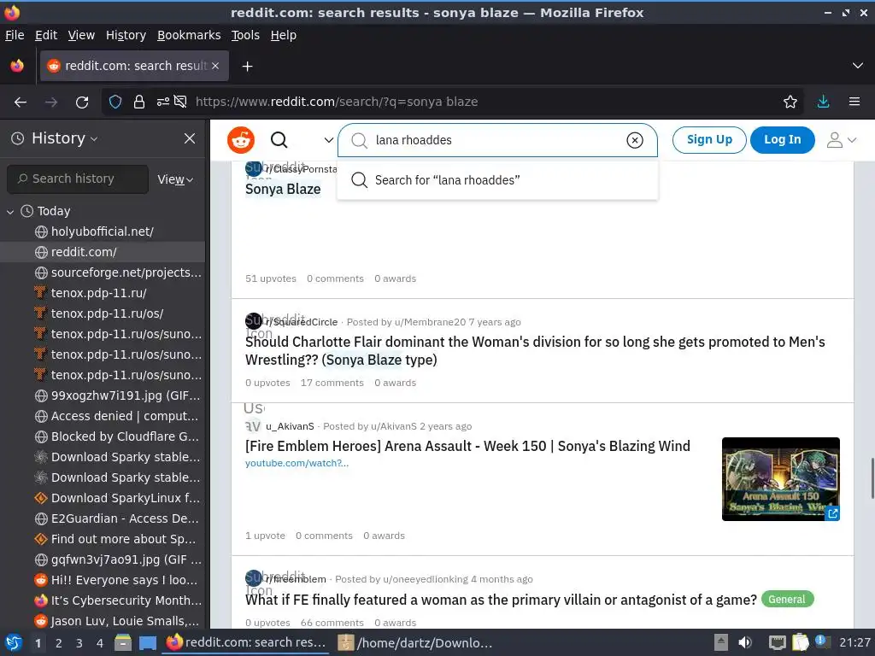Open the View menu
The image size is (875, 656).
81,35
